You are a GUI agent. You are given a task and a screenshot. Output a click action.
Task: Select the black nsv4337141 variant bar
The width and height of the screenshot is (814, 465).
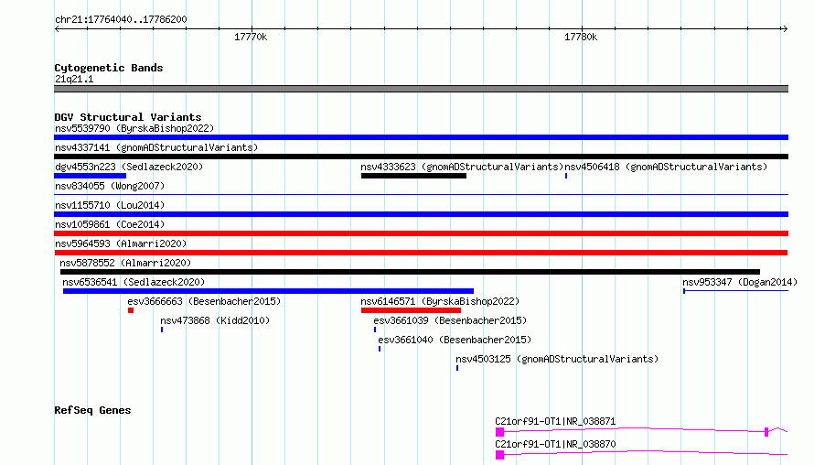[421, 157]
